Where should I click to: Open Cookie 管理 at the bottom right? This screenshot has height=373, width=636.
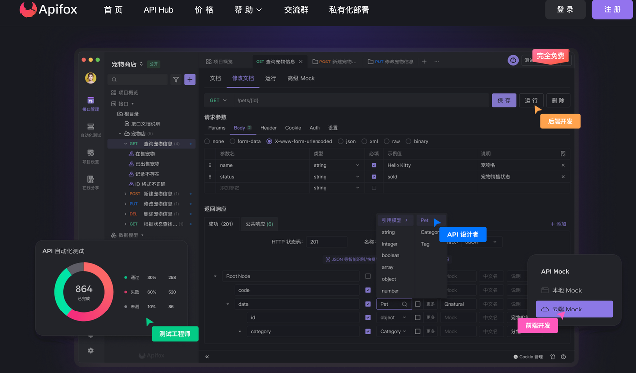coord(528,356)
